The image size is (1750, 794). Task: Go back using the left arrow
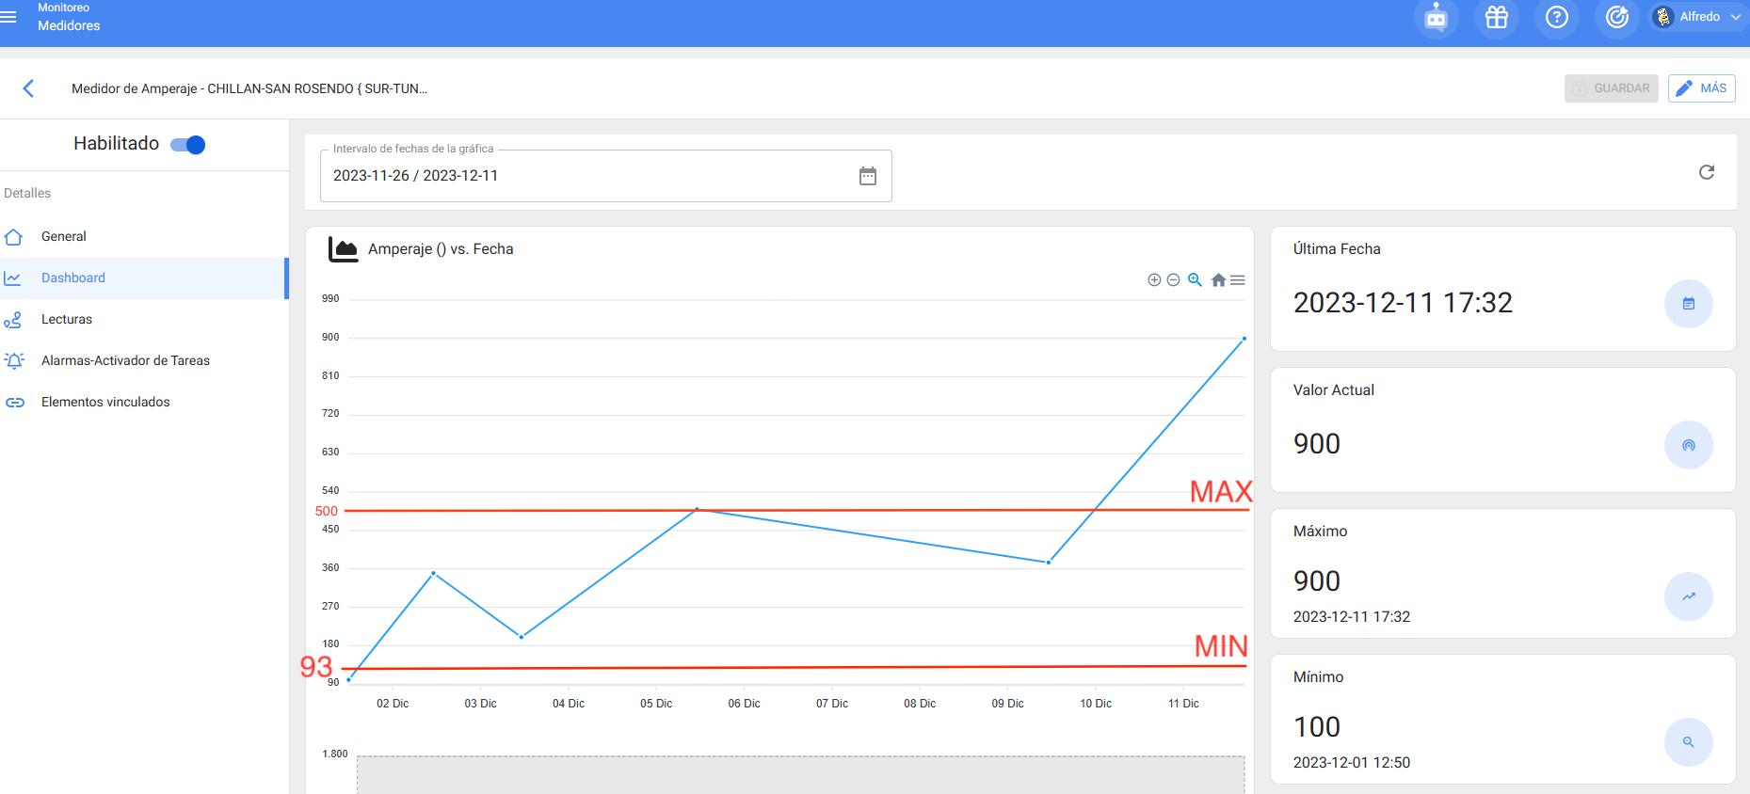point(28,88)
